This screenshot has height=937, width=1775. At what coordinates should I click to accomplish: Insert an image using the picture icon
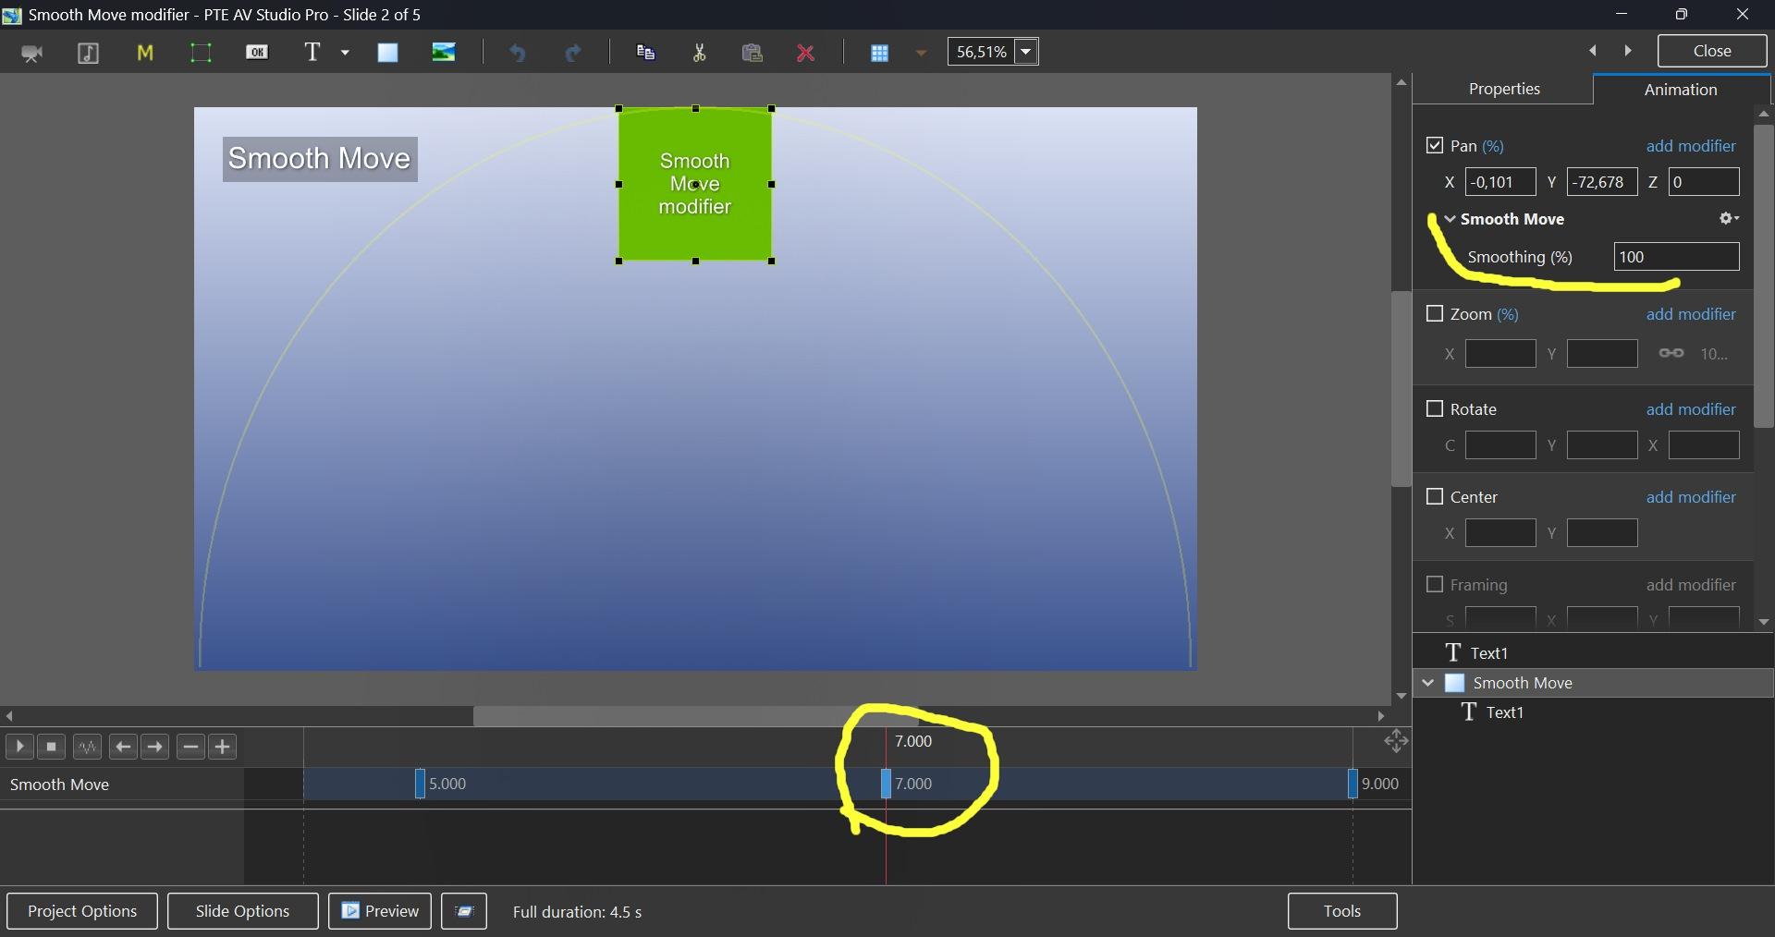pos(444,53)
